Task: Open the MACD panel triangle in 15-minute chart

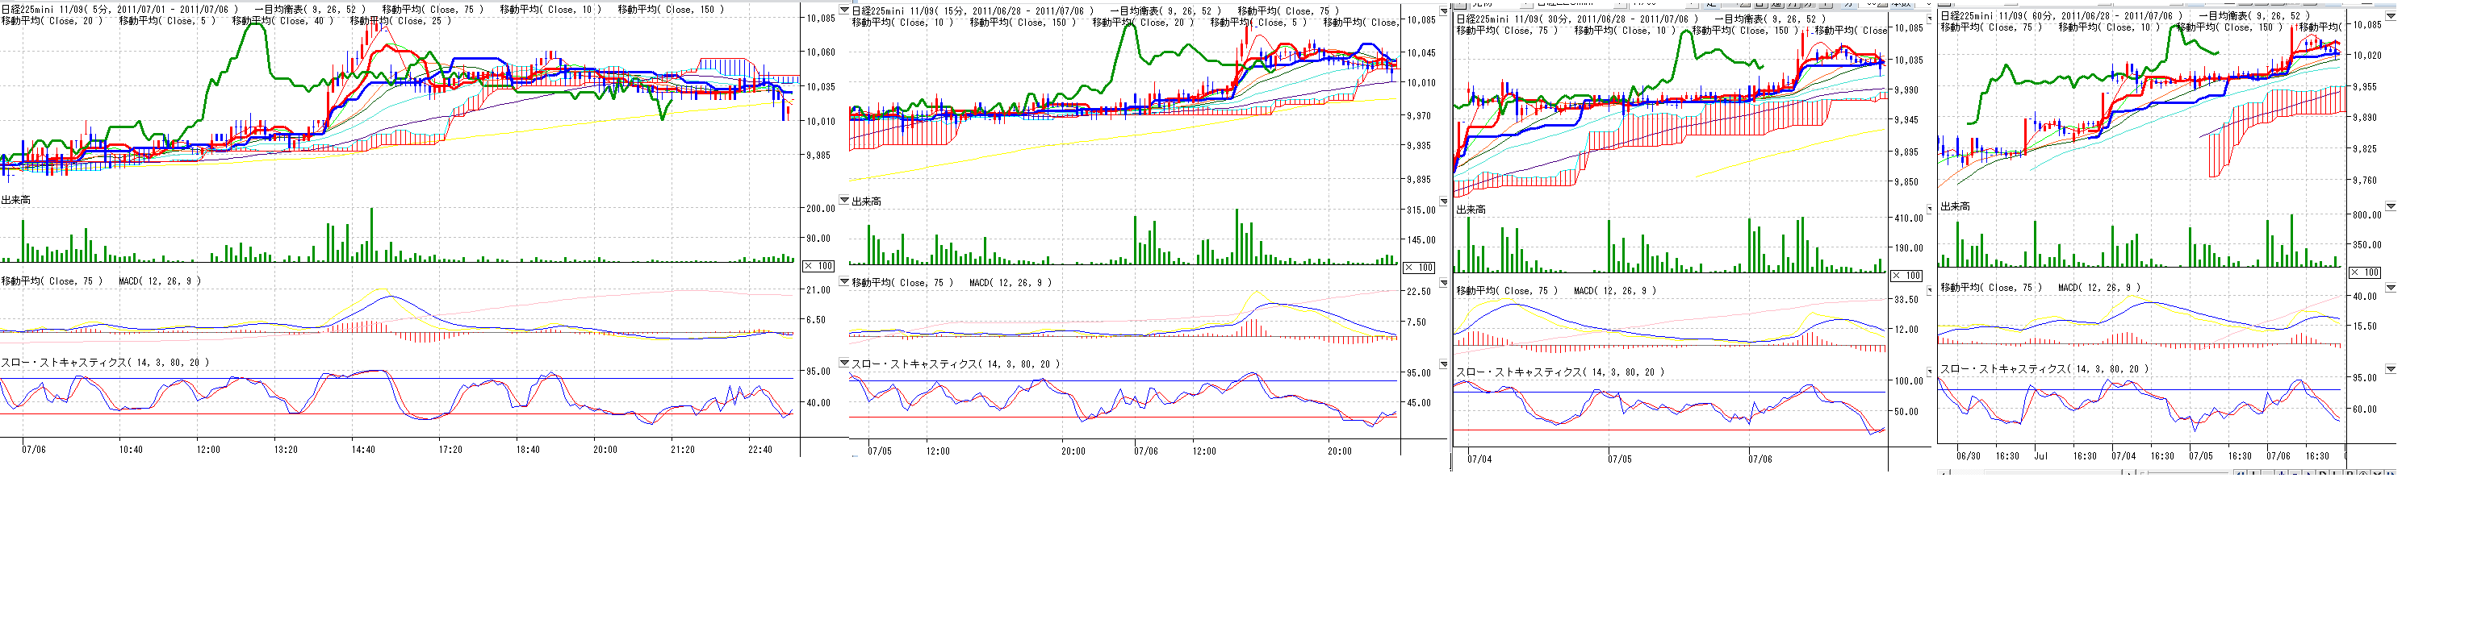Action: pyautogui.click(x=844, y=282)
